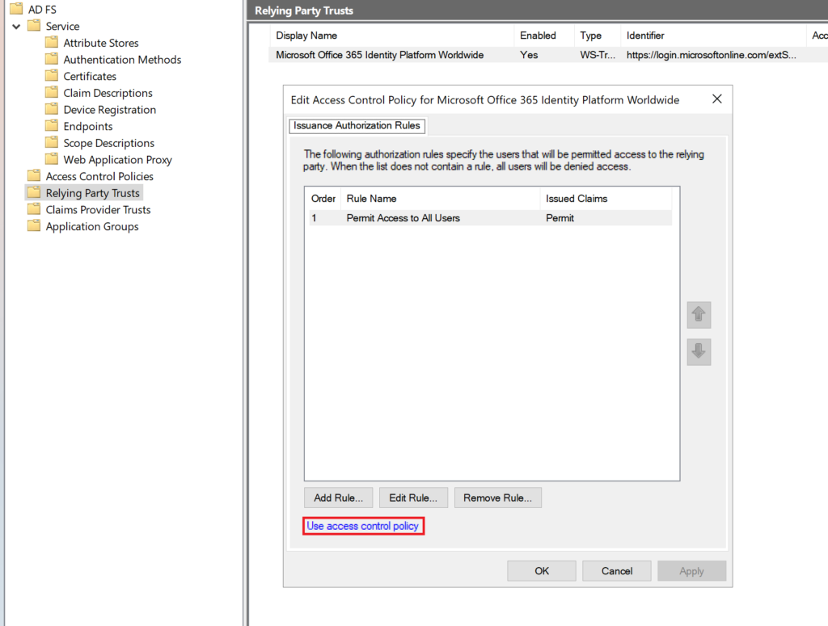Sort by the Display Name column header
Image resolution: width=828 pixels, height=626 pixels.
pos(306,36)
